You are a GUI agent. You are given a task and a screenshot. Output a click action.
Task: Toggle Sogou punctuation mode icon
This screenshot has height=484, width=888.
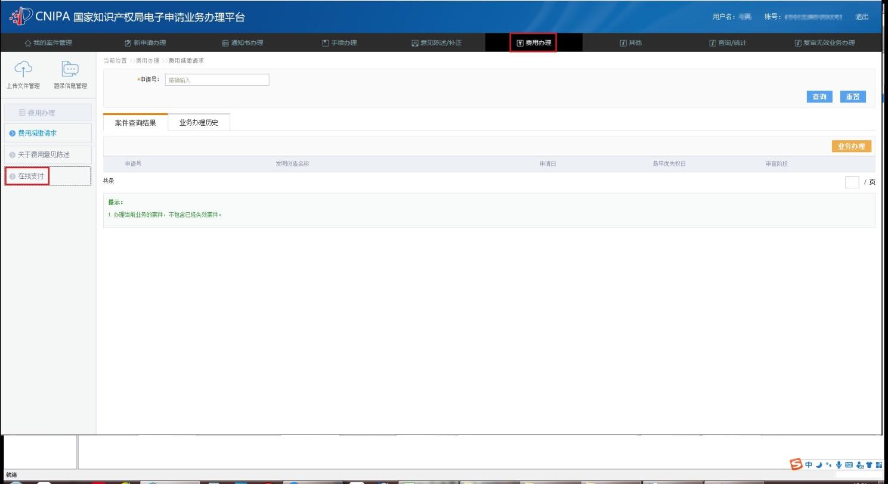coord(829,464)
